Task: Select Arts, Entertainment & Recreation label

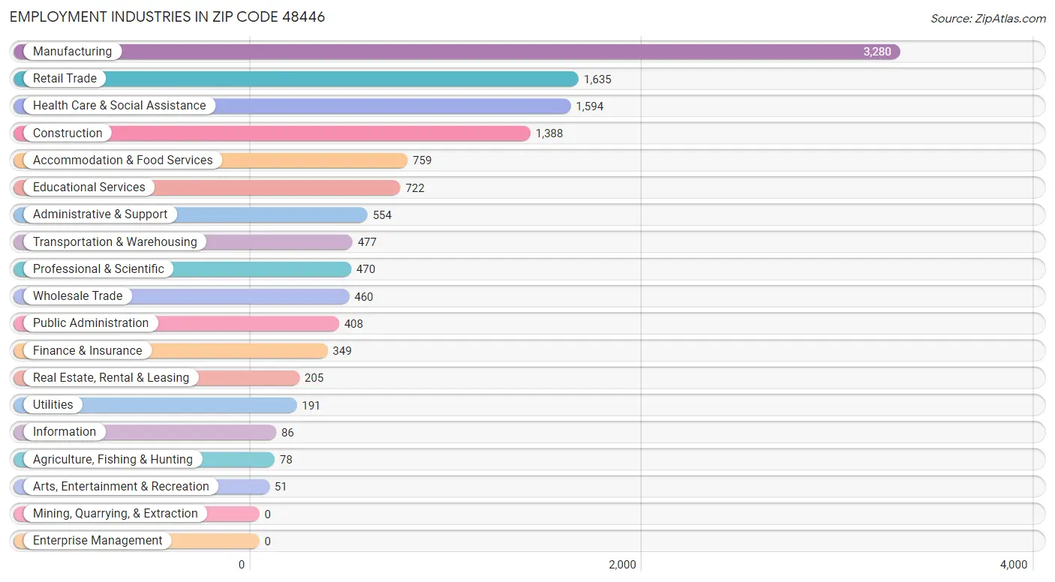Action: click(x=121, y=487)
